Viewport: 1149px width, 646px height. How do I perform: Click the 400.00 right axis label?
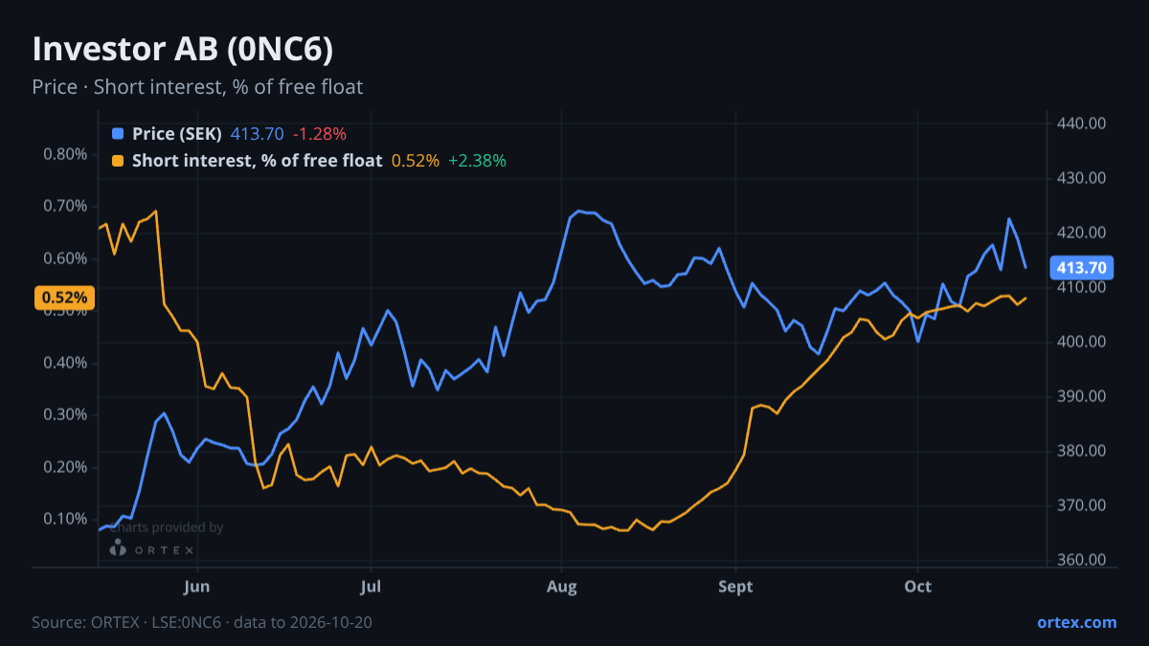click(1082, 342)
